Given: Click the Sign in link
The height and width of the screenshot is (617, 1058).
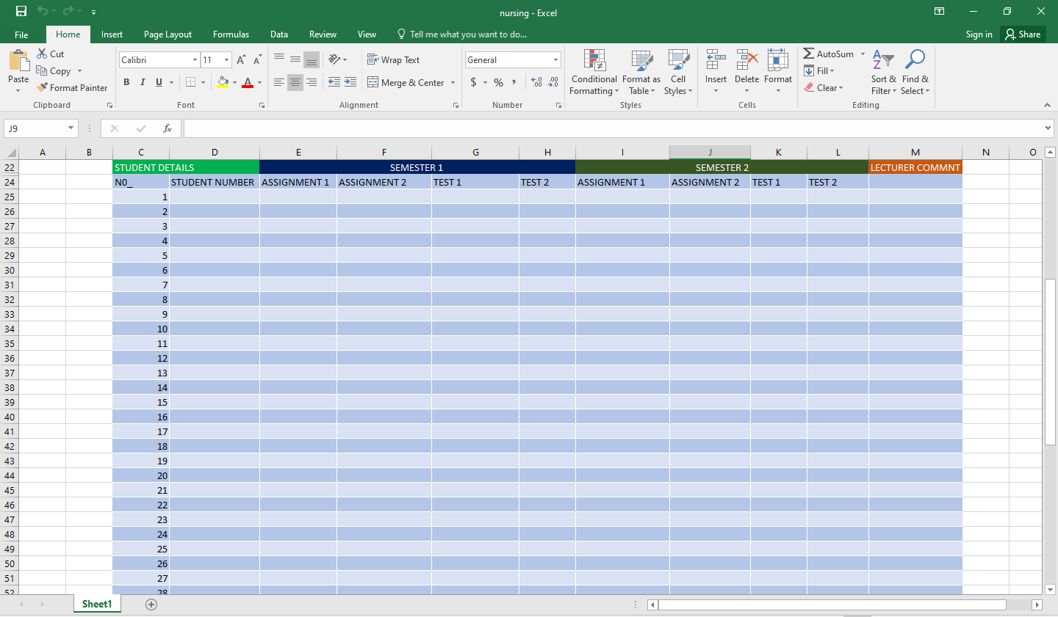Looking at the screenshot, I should (x=979, y=34).
